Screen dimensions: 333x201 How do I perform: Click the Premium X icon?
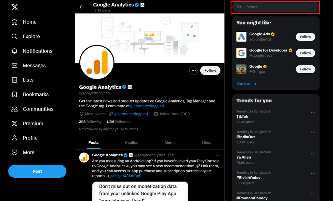pos(14,123)
